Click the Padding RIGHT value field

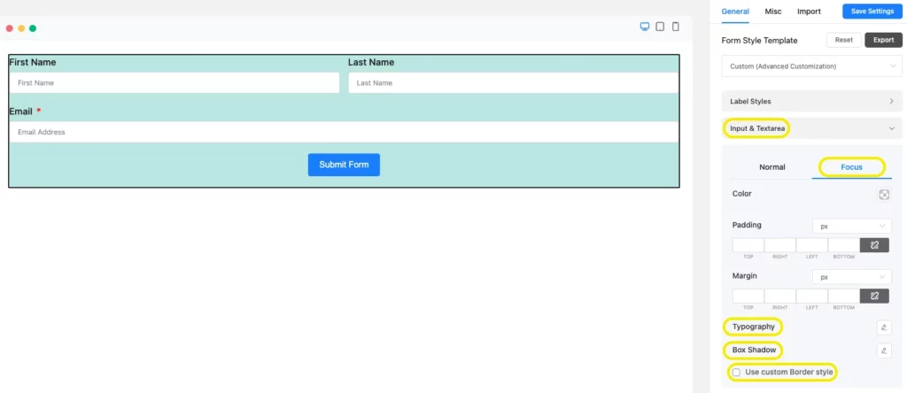pos(779,245)
